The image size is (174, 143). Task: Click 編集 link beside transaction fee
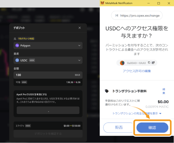pos(164,91)
